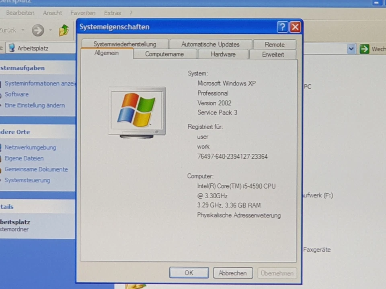Click the 3.29 GHz, 3.36 GB RAM line
Image resolution: width=386 pixels, height=289 pixels.
pos(229,205)
